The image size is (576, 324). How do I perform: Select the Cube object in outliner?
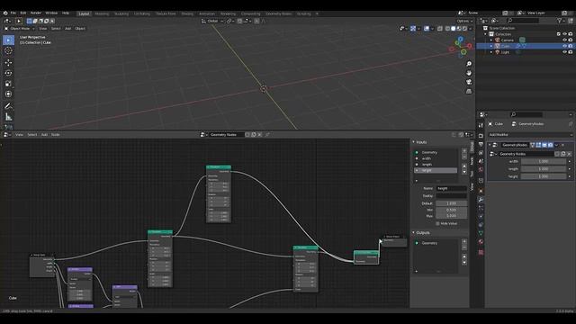click(x=506, y=46)
